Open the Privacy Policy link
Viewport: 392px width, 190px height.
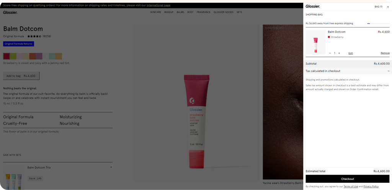click(371, 187)
